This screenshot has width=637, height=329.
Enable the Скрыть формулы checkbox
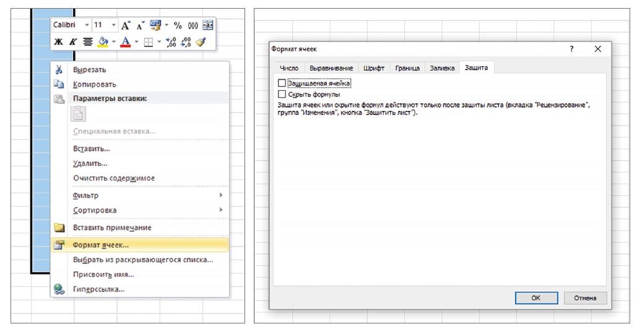pos(282,94)
